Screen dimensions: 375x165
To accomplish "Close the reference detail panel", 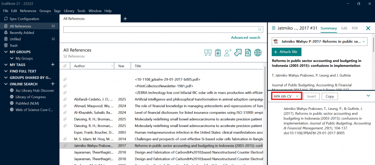I will (368, 28).
